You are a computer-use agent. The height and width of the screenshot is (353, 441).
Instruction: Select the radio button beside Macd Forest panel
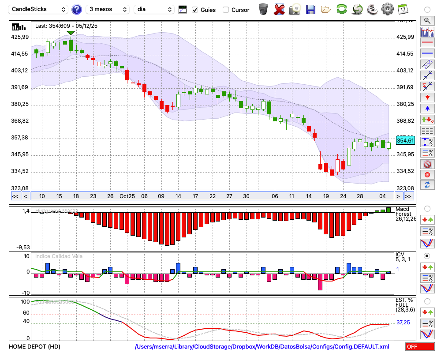(x=427, y=208)
